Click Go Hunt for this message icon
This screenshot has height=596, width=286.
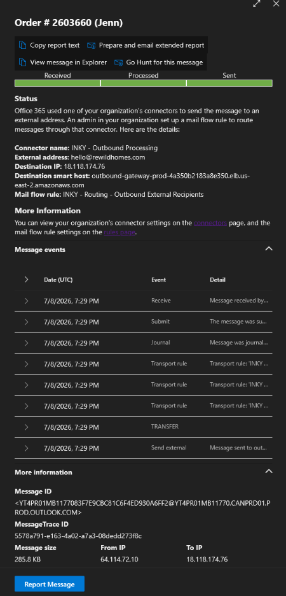click(x=118, y=62)
